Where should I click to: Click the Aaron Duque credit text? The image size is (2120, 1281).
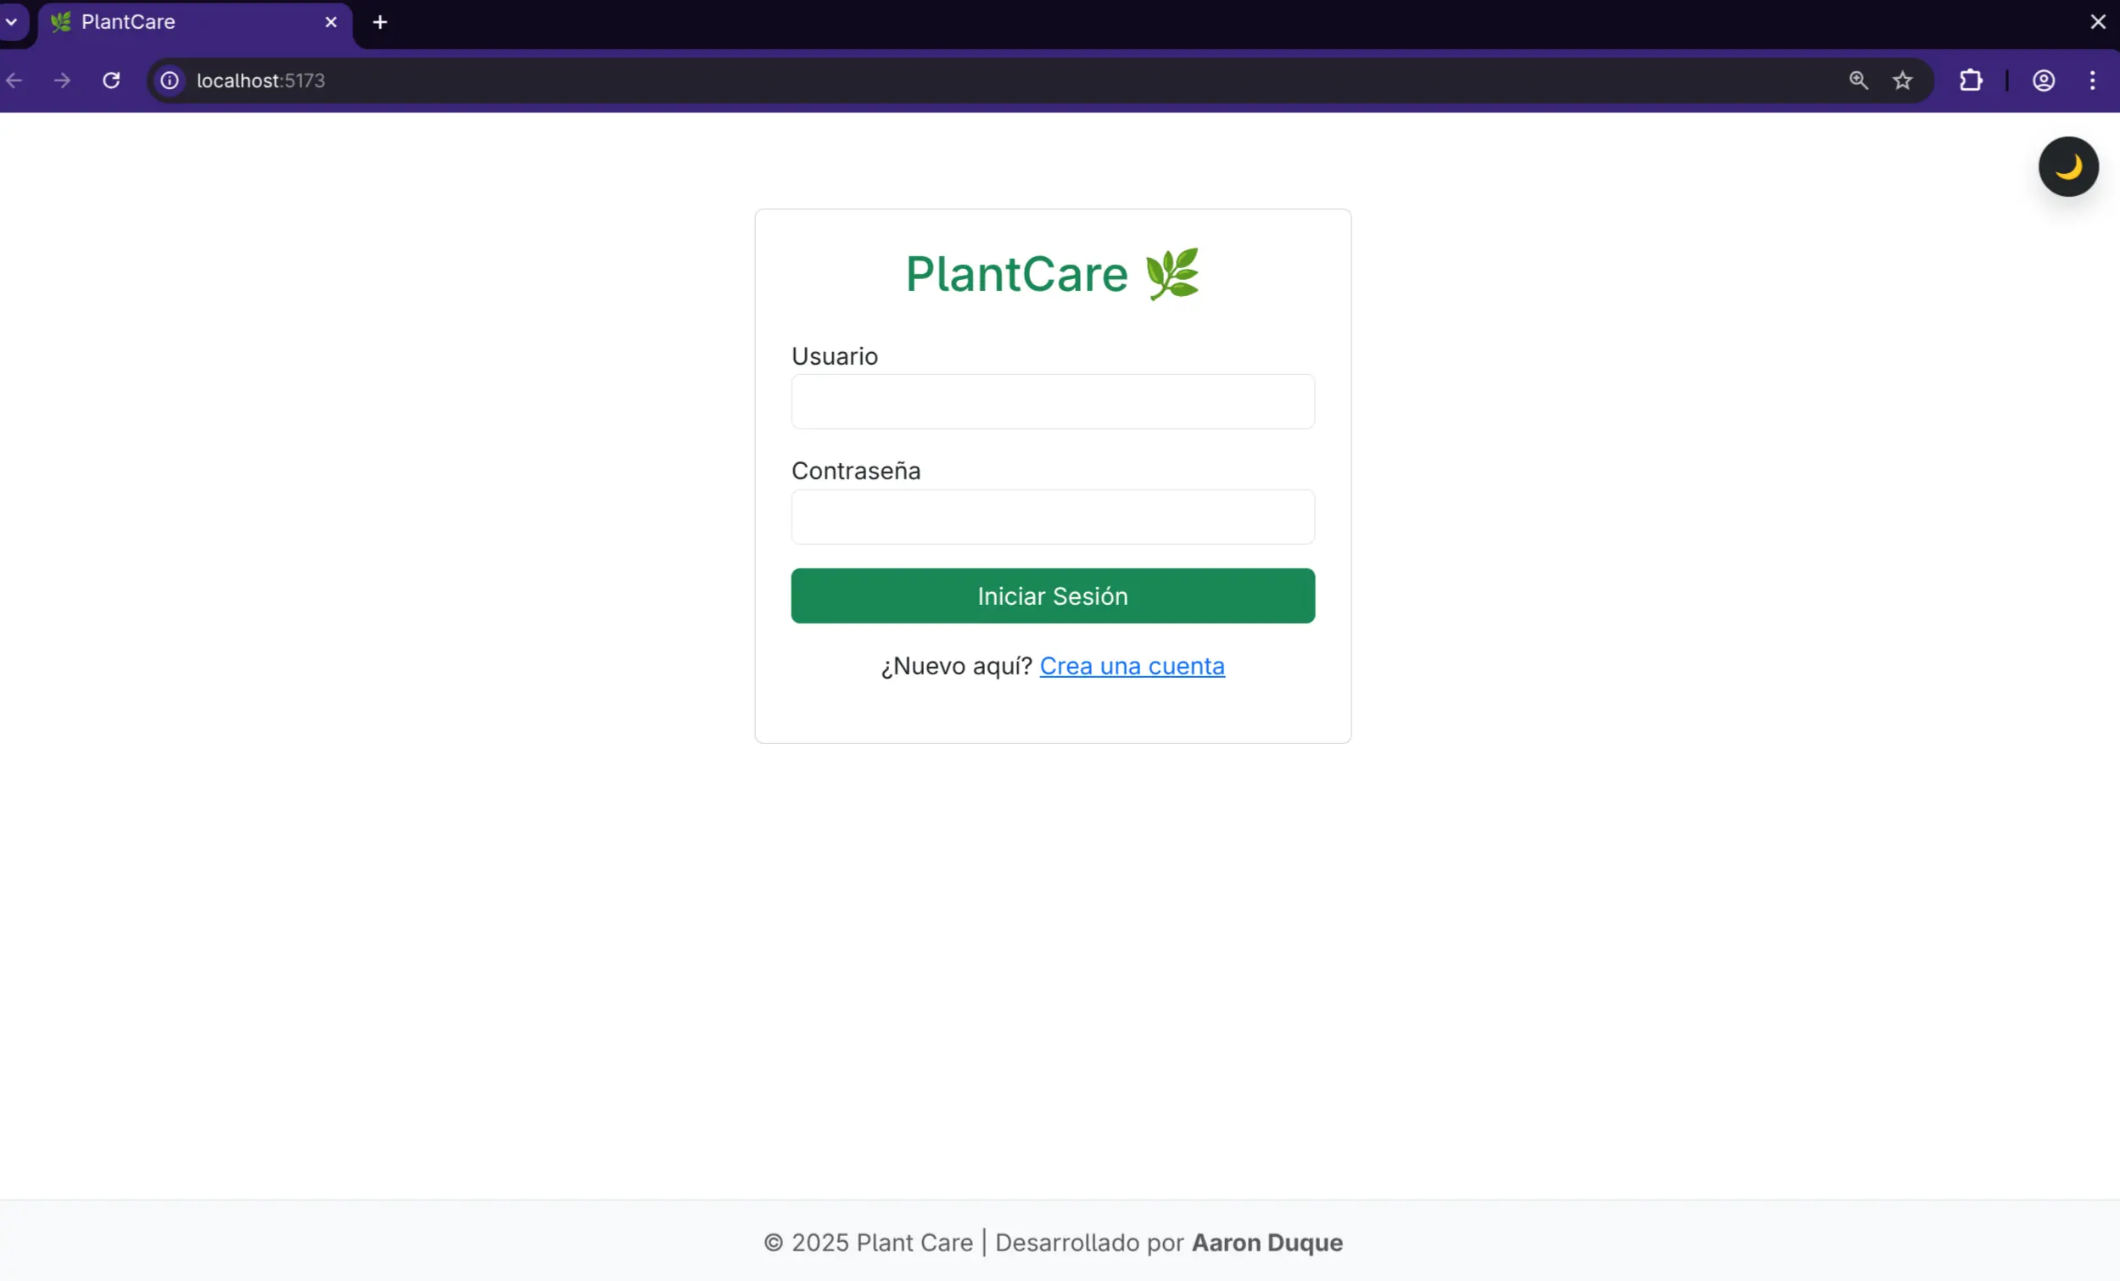[x=1266, y=1242]
